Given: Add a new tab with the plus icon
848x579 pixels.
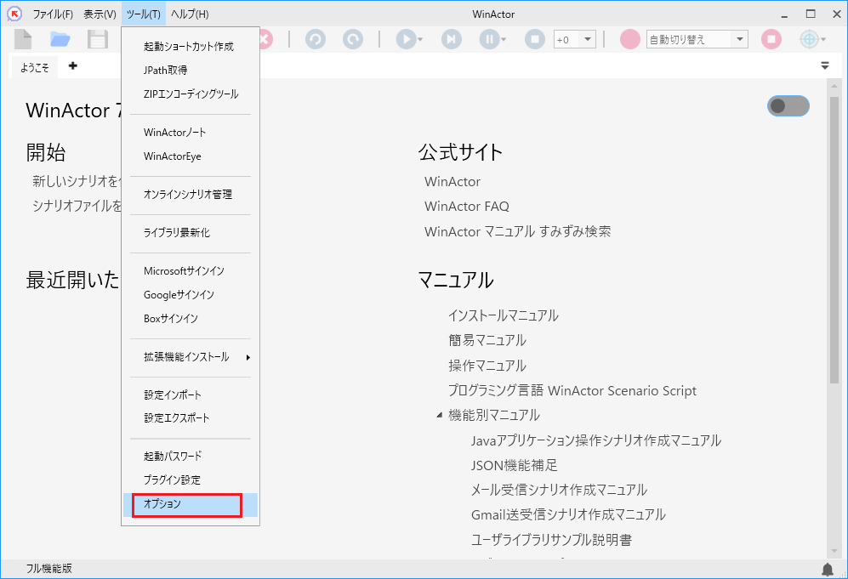Looking at the screenshot, I should (73, 66).
